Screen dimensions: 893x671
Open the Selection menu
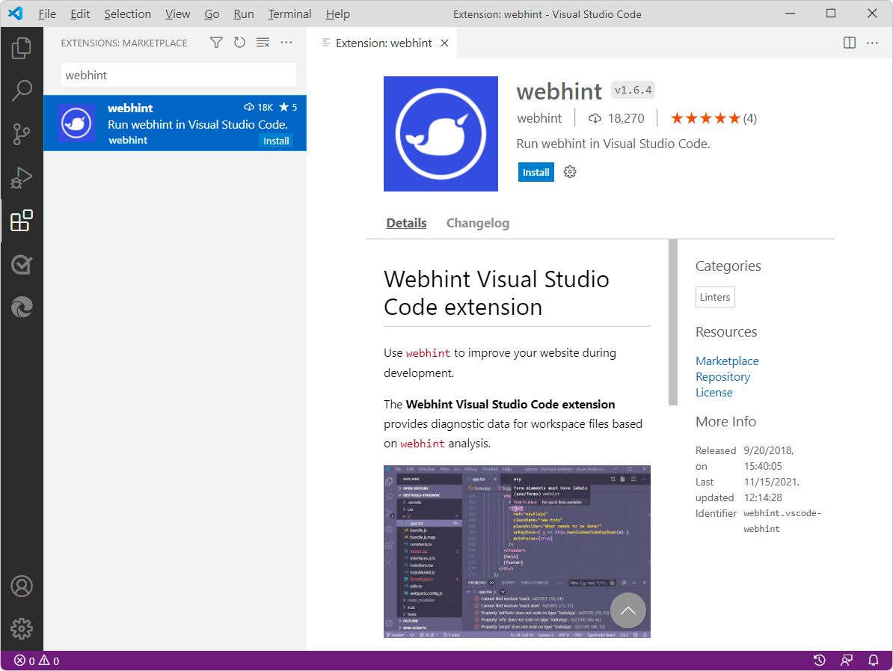128,13
